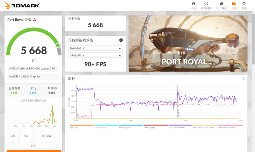This screenshot has width=255, height=152.
Task: Open the 1440p Ultra resolution dropdown
Action: [x=95, y=55]
